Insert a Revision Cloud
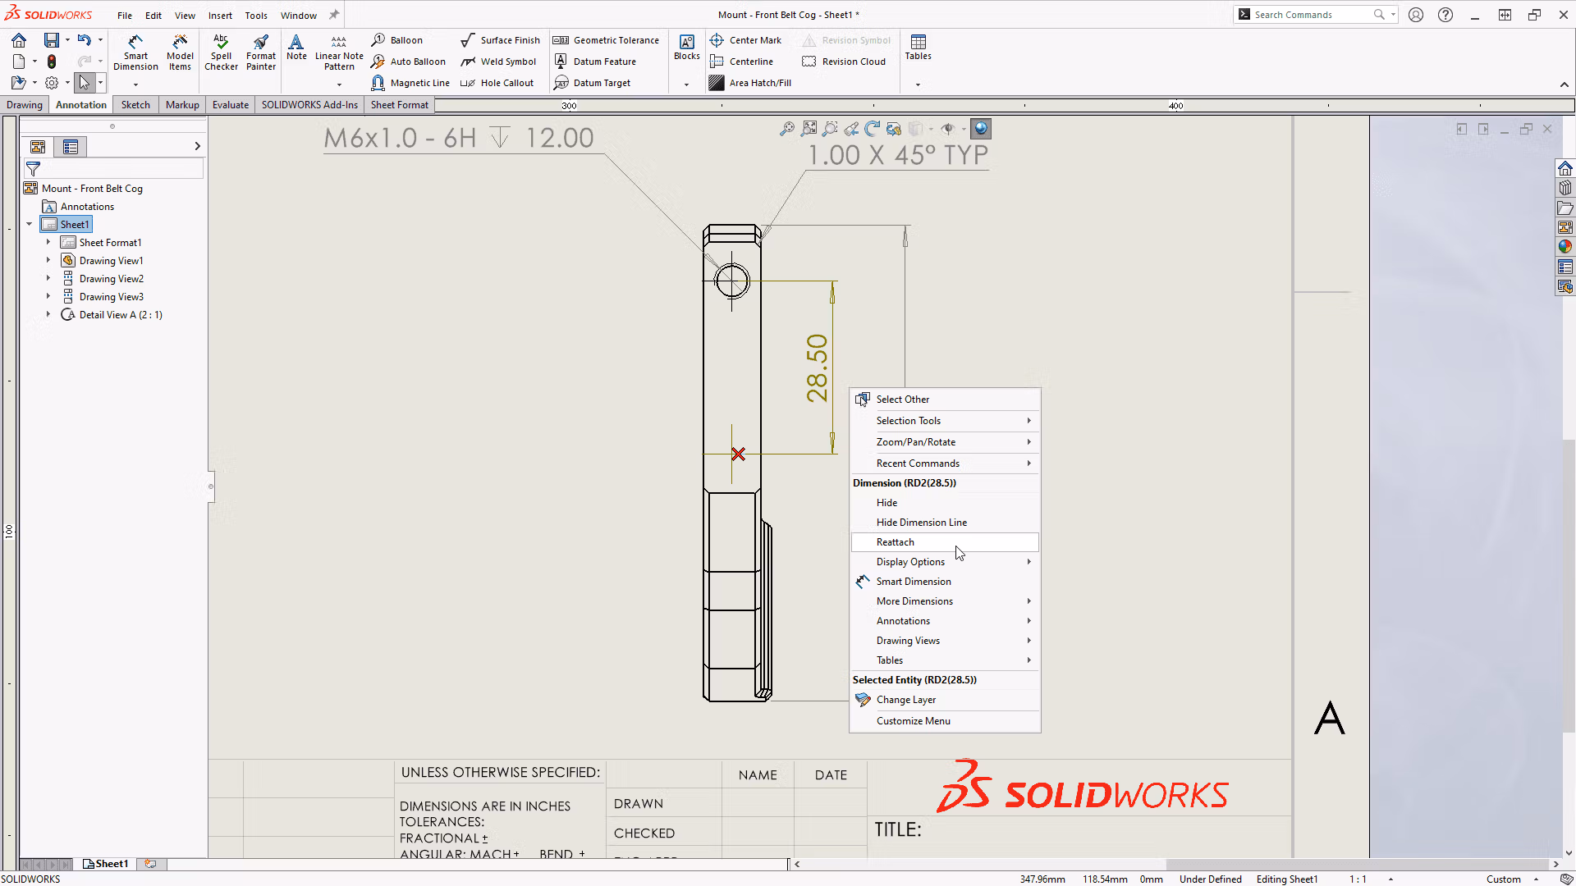This screenshot has height=886, width=1576. 844,62
